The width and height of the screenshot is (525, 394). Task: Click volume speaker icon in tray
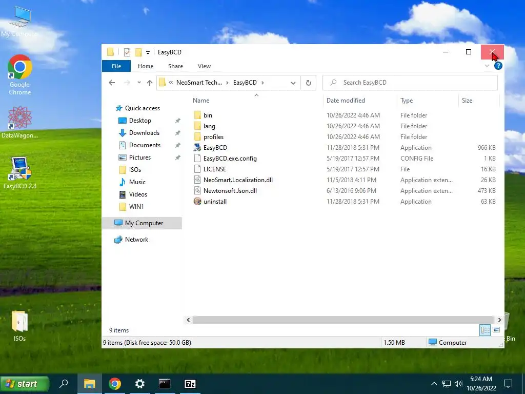pyautogui.click(x=458, y=384)
